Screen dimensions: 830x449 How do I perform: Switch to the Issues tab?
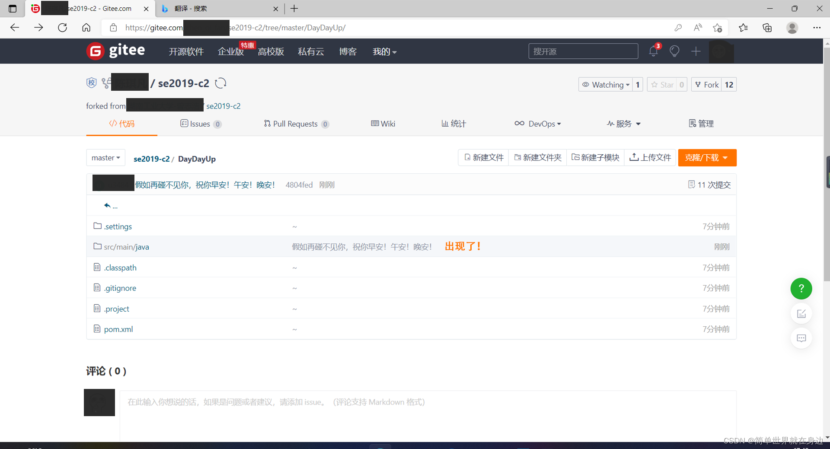(x=200, y=124)
